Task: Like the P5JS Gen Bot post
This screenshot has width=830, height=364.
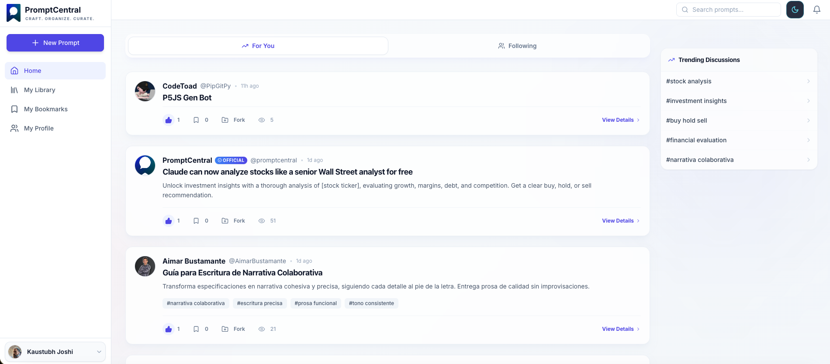Action: coord(169,120)
